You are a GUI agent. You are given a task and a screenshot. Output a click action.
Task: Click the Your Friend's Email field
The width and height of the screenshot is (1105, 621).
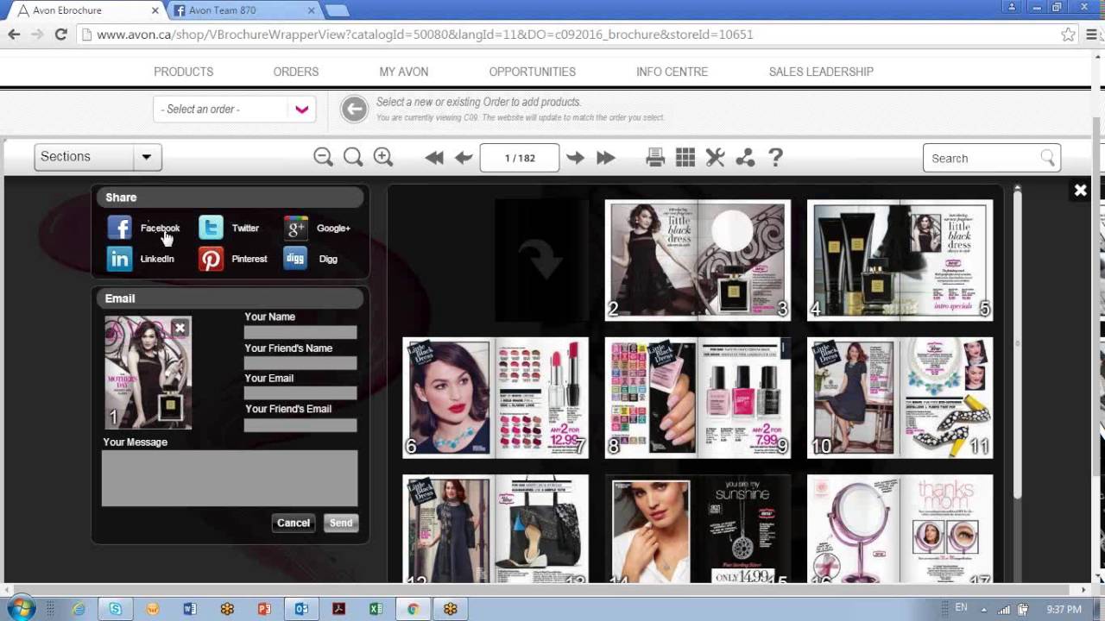click(x=300, y=425)
